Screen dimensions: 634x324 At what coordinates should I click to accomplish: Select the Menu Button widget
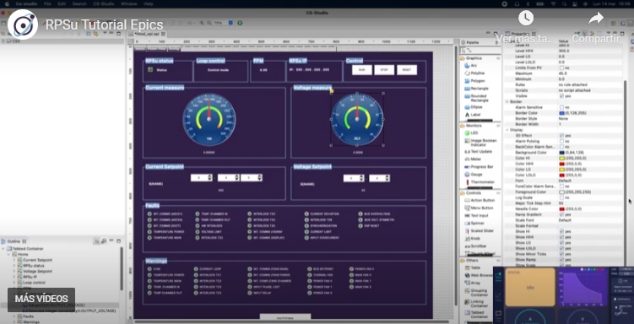pos(479,208)
